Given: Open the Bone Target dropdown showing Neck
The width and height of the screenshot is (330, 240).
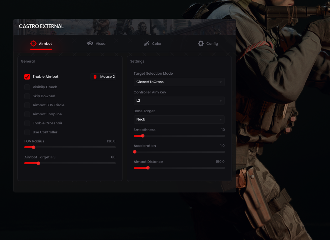Looking at the screenshot, I should [x=179, y=119].
